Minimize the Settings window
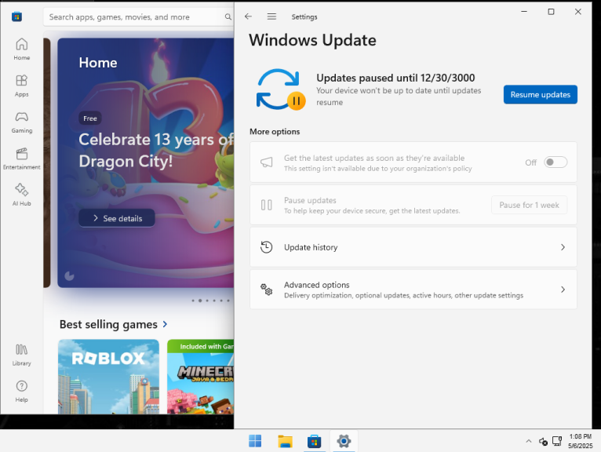This screenshot has height=452, width=601. pyautogui.click(x=524, y=12)
